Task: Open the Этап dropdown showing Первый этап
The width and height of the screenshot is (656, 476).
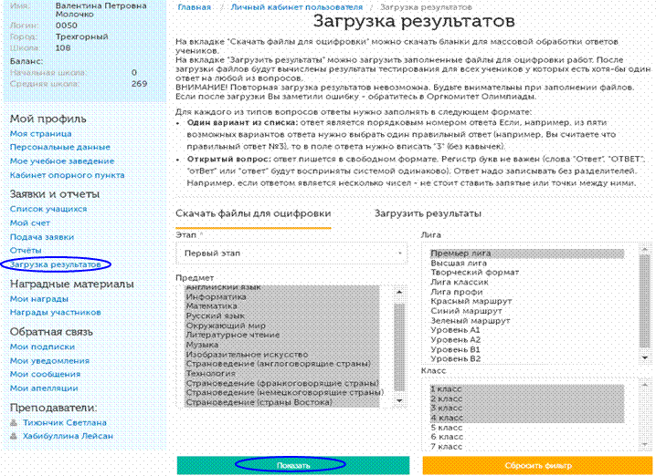Action: (x=291, y=253)
